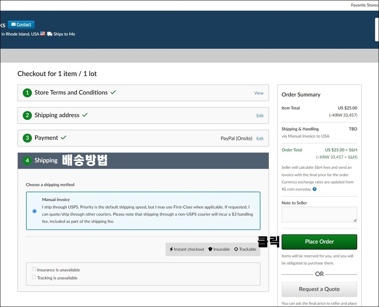Click the (~KRW 33,457) item total conversion

[x=343, y=115]
